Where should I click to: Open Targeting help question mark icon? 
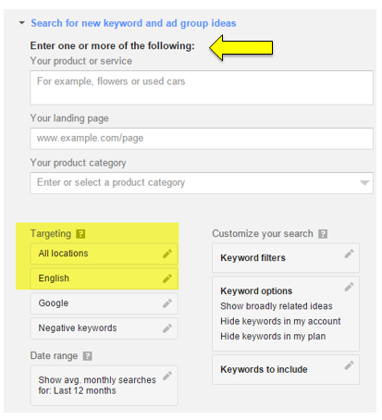[x=80, y=234]
